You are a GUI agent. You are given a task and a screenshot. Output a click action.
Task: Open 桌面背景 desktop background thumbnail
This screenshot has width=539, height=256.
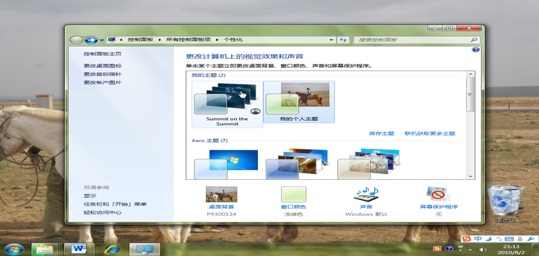[x=221, y=195]
